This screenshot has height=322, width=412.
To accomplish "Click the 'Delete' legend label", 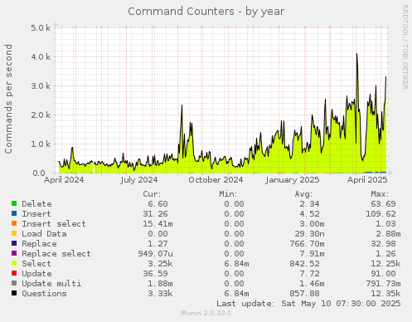I will (36, 204).
